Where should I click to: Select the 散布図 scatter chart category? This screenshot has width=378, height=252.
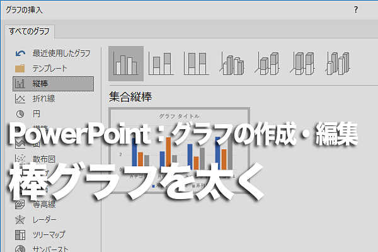pos(53,159)
